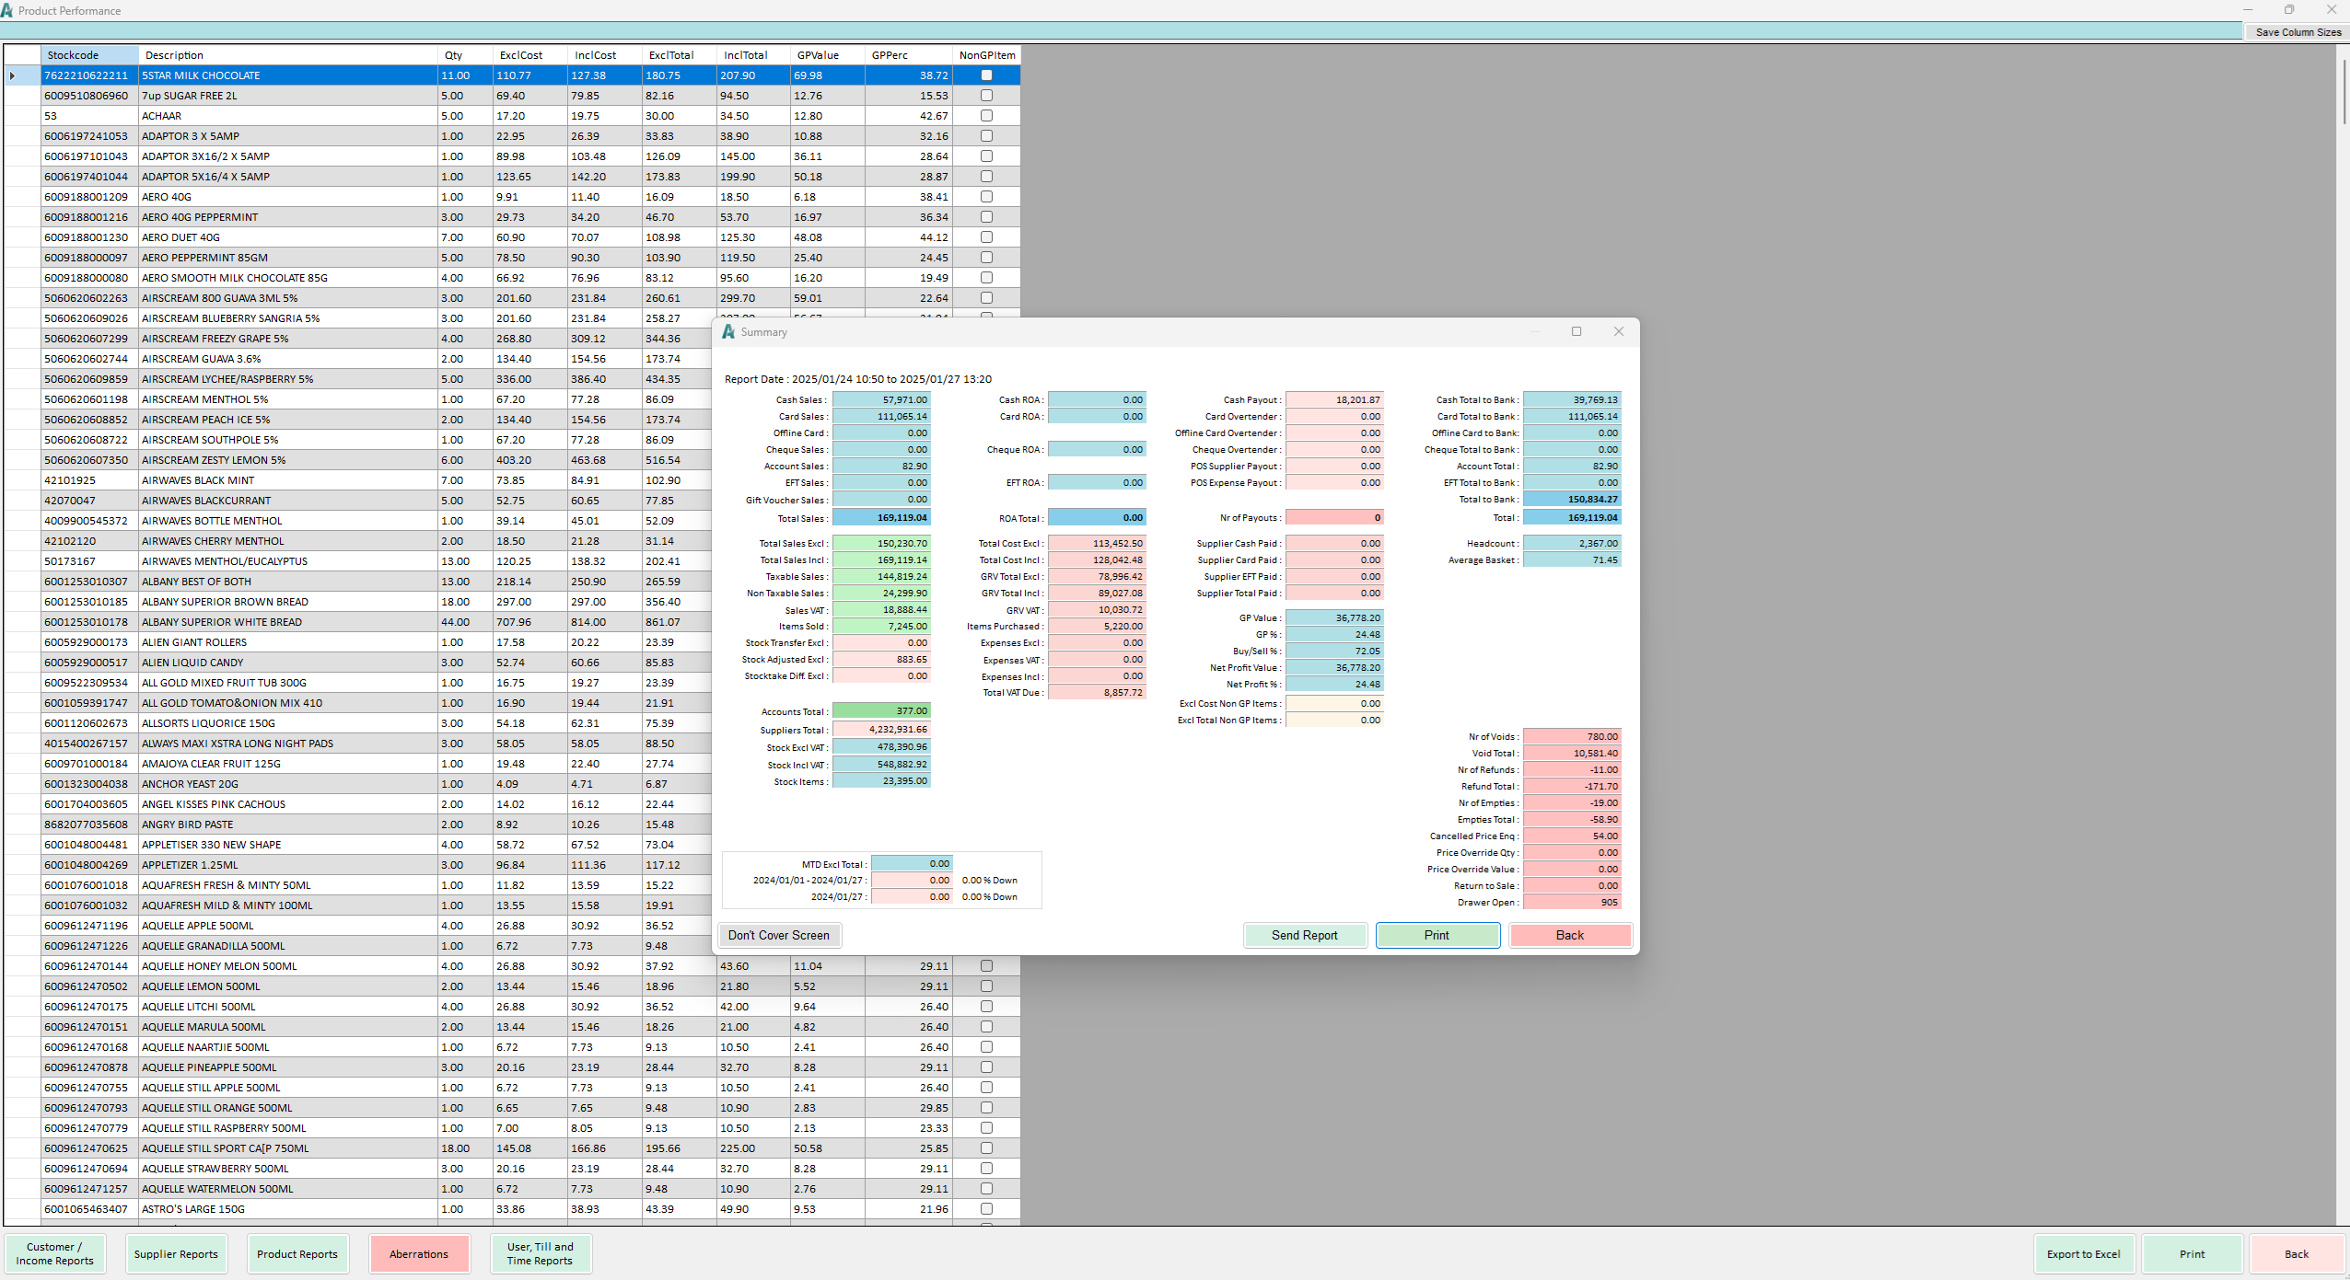Viewport: 2350px width, 1280px height.
Task: Minimize the main Product Performance window
Action: coord(2247,10)
